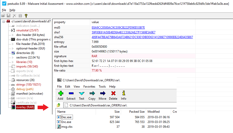This screenshot has width=233, height=133.
Task: Open the sha256 hash link
Action: point(142,37)
